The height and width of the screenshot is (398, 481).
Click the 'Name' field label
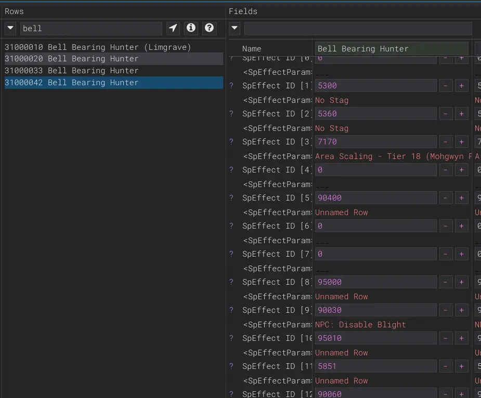[x=252, y=49]
